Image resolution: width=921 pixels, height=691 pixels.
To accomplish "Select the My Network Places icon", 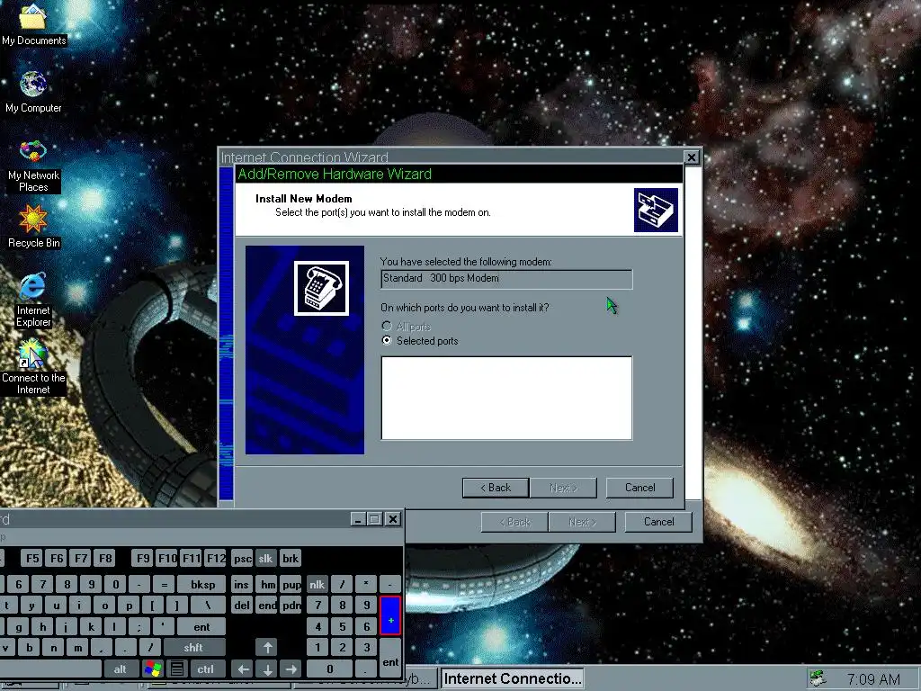I will coord(33,166).
